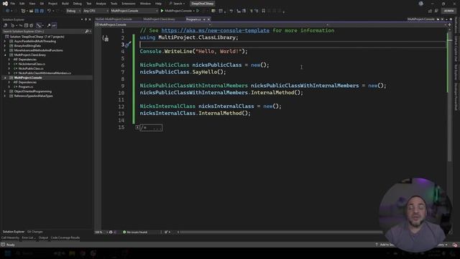Open Windows Start button on taskbar
Image resolution: width=460 pixels, height=259 pixels.
pos(8,253)
